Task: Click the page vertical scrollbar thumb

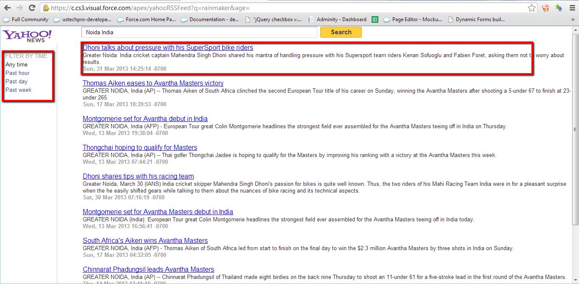Action: 575,130
